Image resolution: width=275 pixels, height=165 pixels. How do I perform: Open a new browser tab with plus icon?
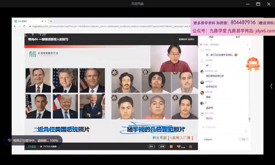(x=51, y=21)
